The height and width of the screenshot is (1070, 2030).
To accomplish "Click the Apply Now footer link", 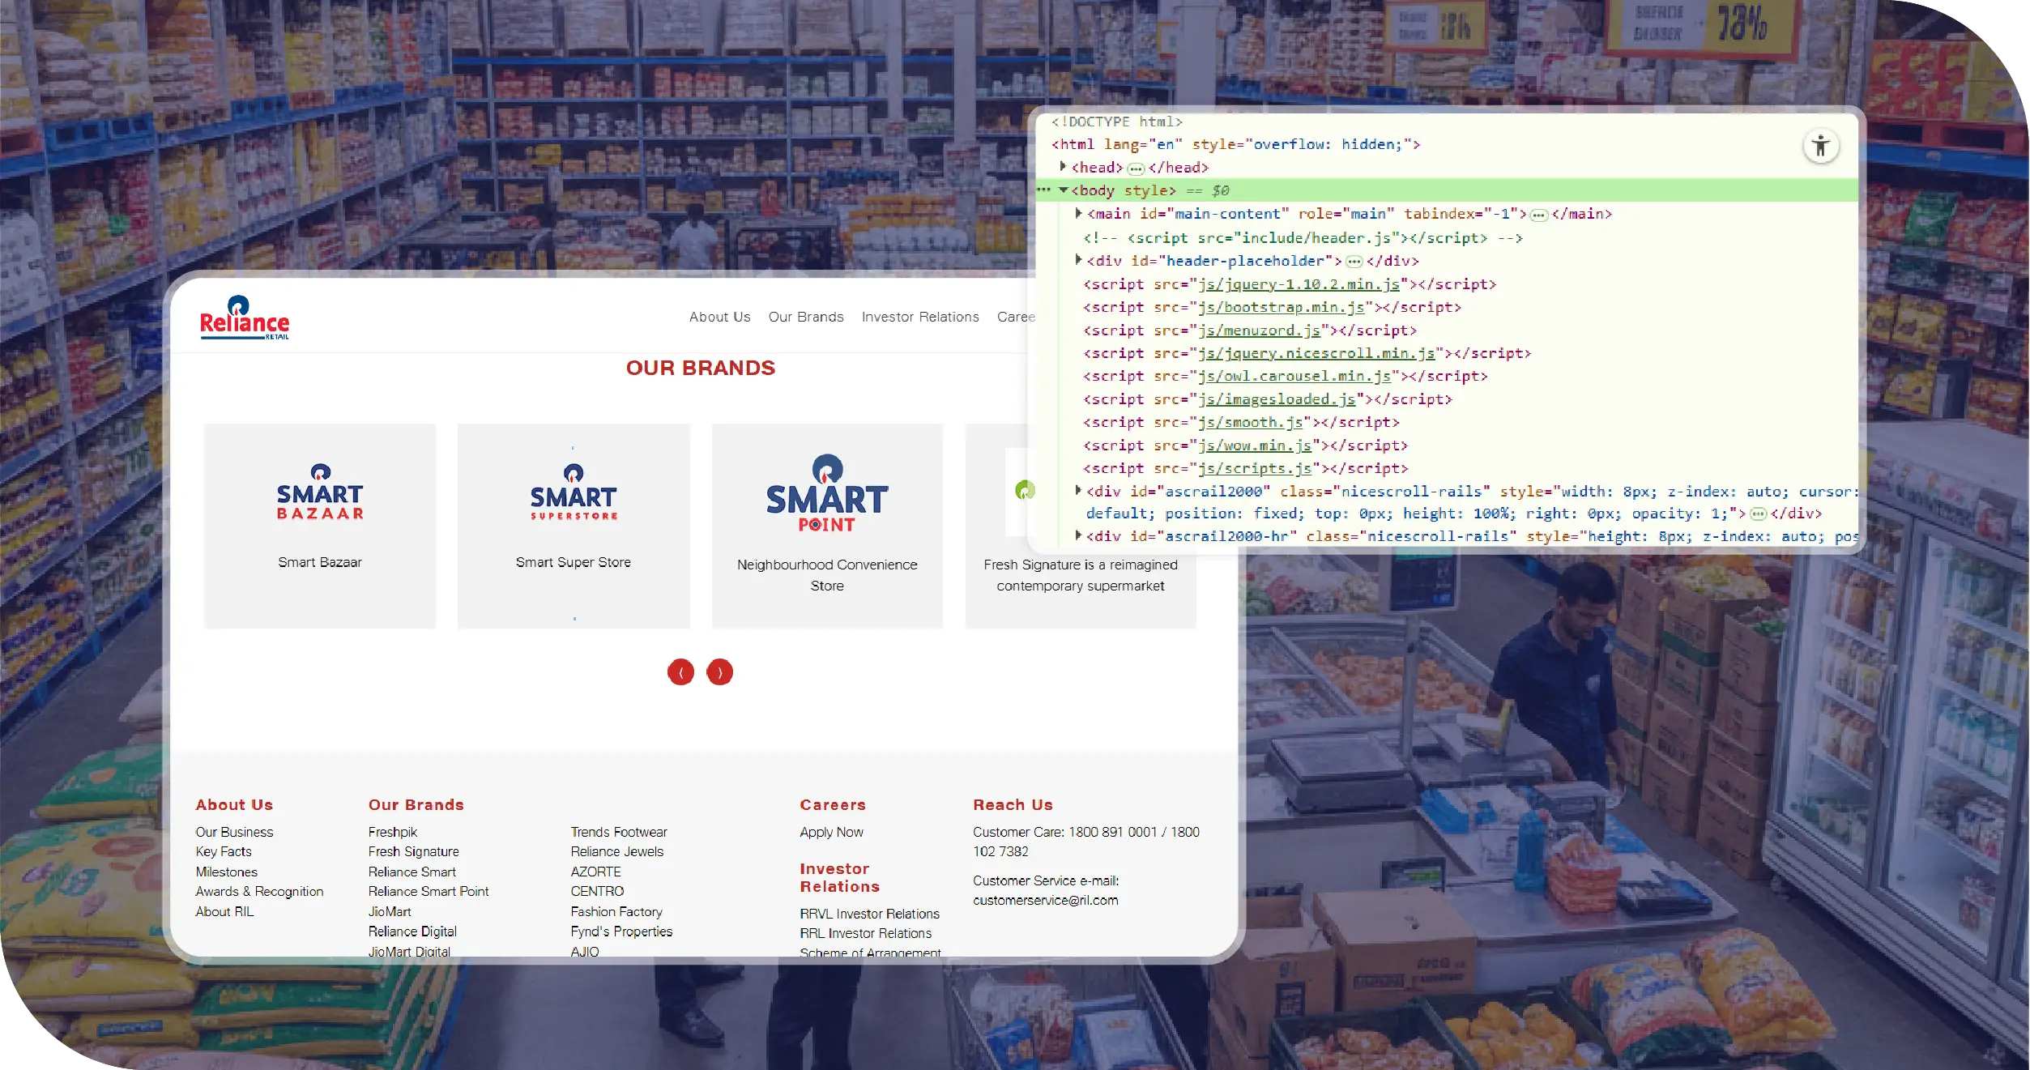I will (831, 832).
